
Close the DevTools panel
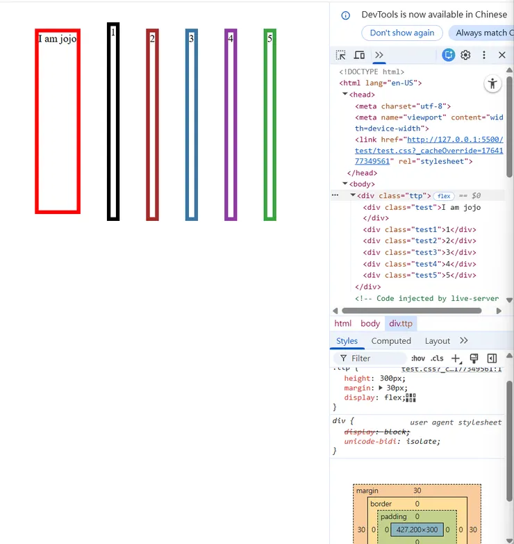click(x=502, y=55)
